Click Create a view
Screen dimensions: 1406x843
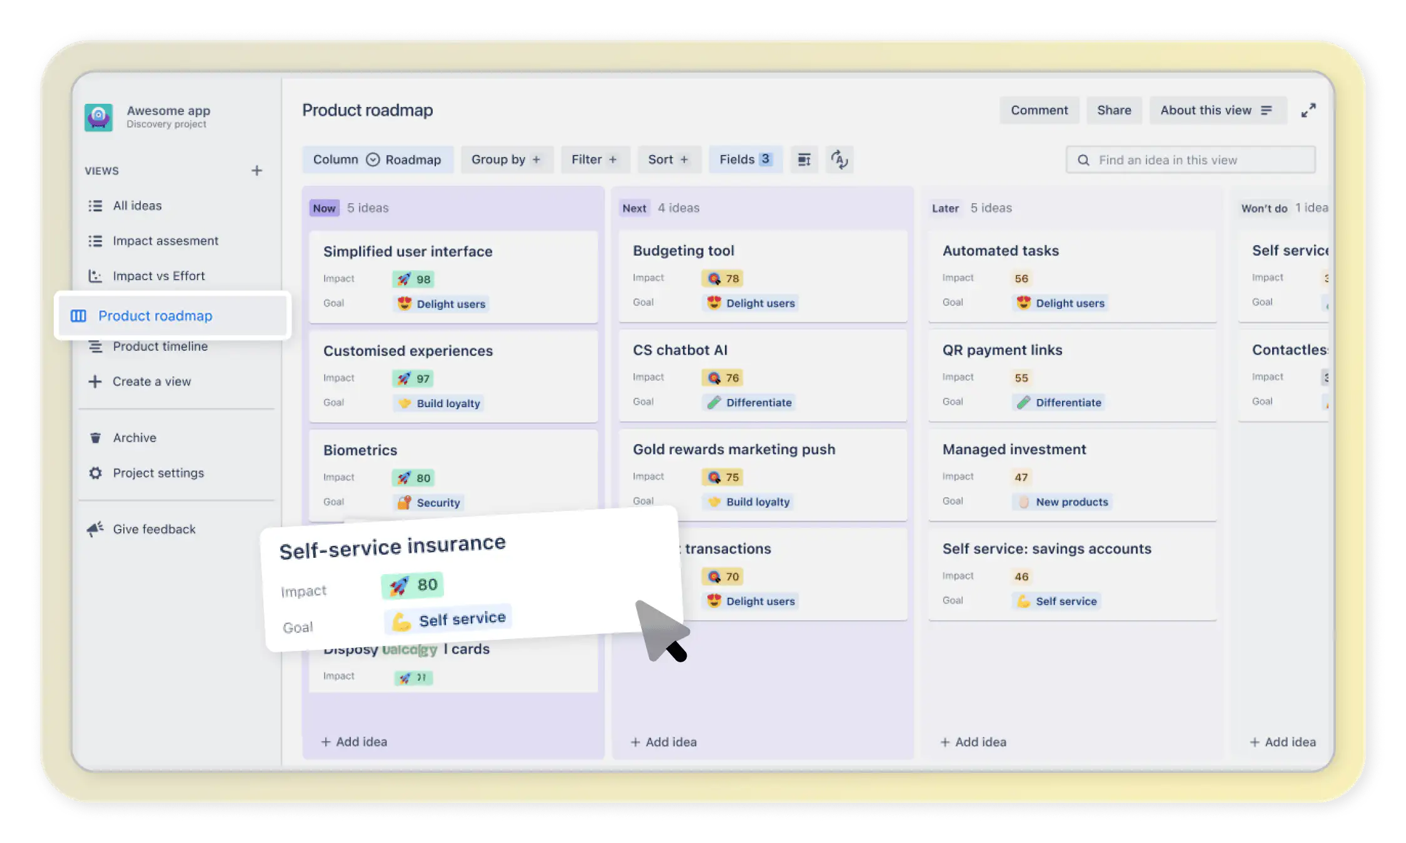[x=151, y=381]
